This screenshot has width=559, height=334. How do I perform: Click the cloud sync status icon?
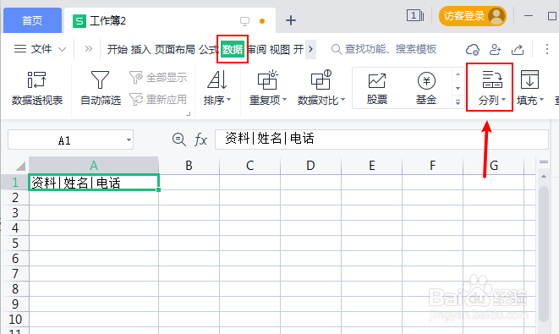click(x=473, y=50)
